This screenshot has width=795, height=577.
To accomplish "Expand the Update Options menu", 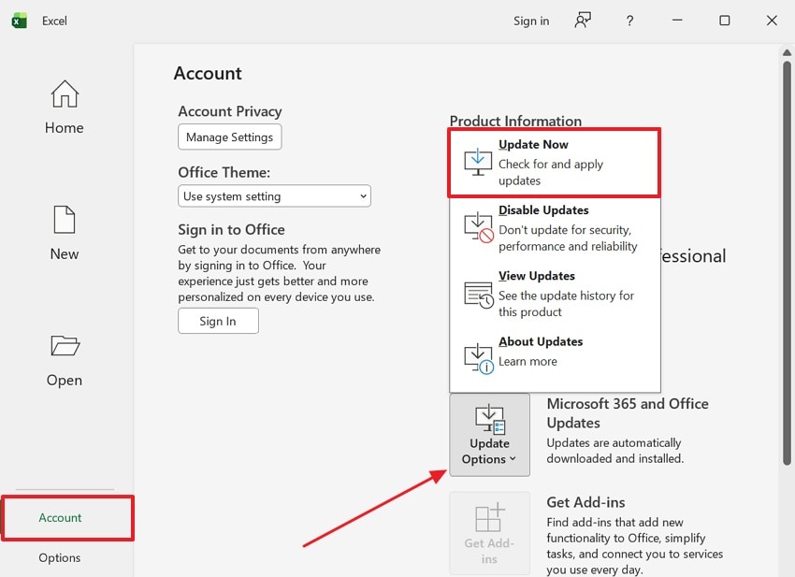I will coord(489,434).
